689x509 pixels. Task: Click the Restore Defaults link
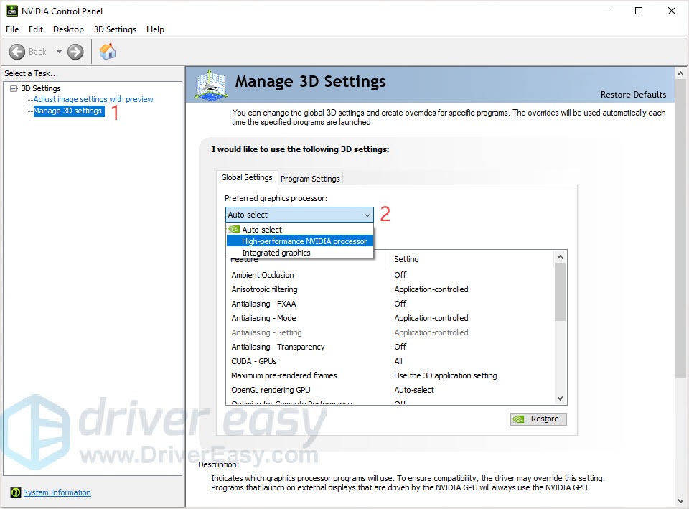[632, 95]
